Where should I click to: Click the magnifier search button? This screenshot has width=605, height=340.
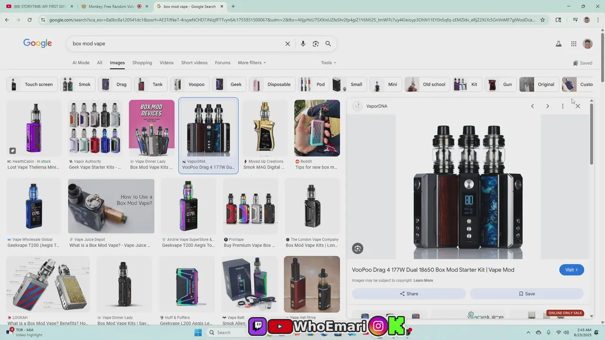[328, 43]
